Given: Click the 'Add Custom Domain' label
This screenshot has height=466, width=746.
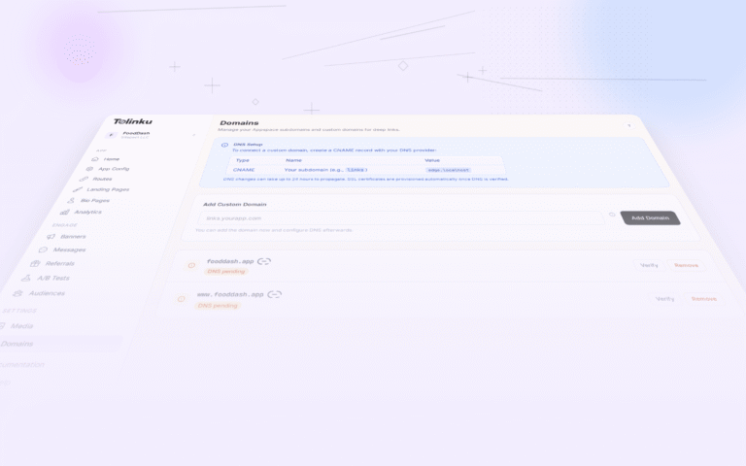Looking at the screenshot, I should (234, 205).
